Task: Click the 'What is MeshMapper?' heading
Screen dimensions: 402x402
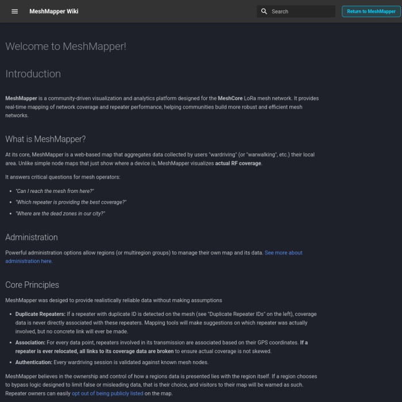Action: 45,139
